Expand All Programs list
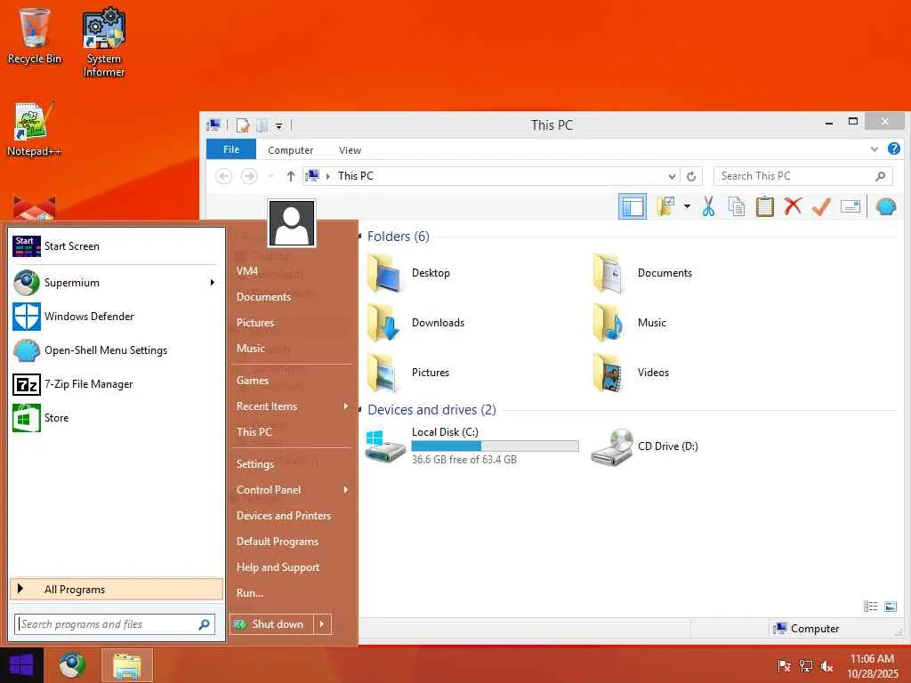This screenshot has height=683, width=911. 117,589
